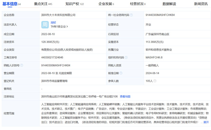Click help icon next to 105人

155,81
